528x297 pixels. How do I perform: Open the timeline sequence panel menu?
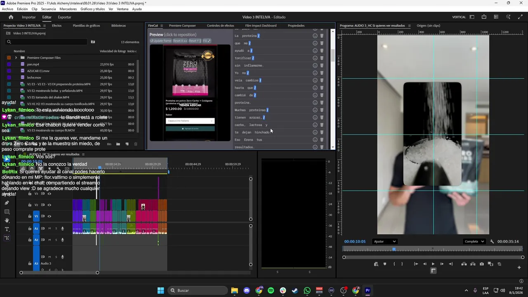coord(83,154)
